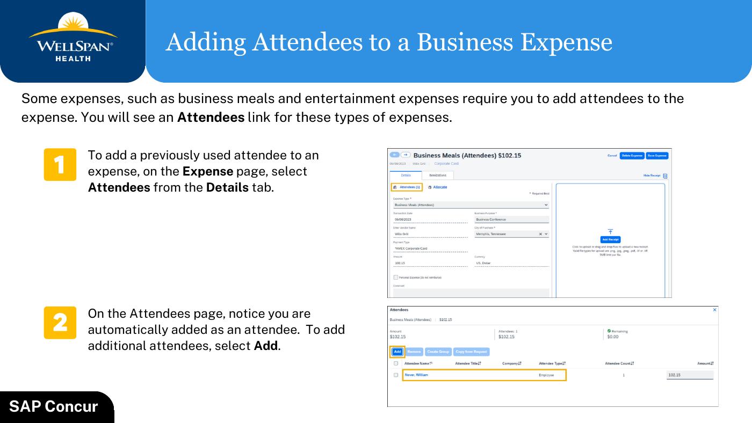Click the 102.15 amount input field
Screen dimensions: 752x423
689,374
